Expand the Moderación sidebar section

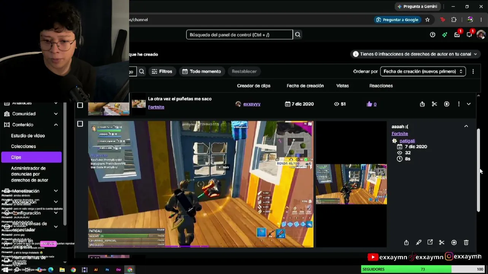point(56,202)
